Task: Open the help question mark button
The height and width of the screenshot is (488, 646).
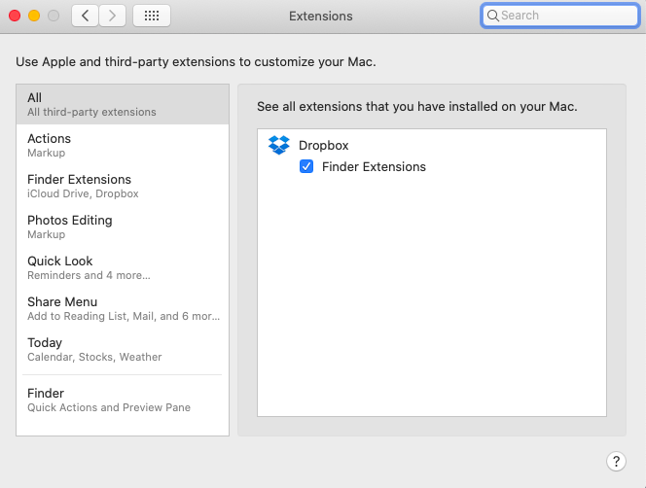Action: click(616, 461)
